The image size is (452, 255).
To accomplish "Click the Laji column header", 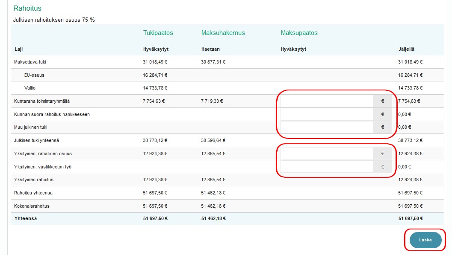I will tap(18, 49).
